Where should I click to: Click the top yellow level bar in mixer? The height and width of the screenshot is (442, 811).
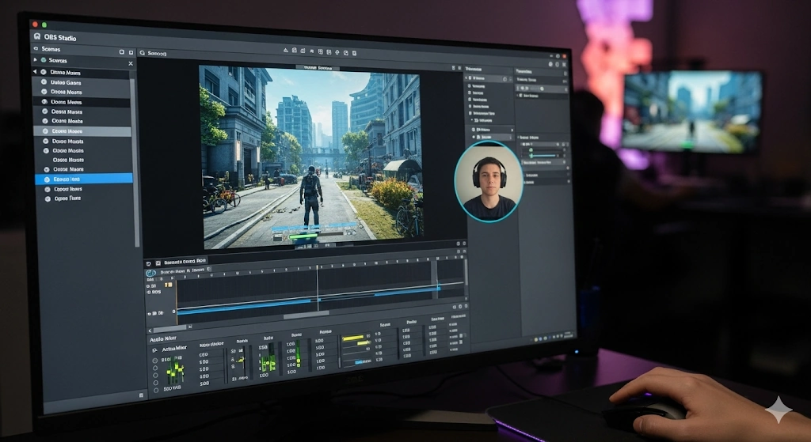click(353, 338)
